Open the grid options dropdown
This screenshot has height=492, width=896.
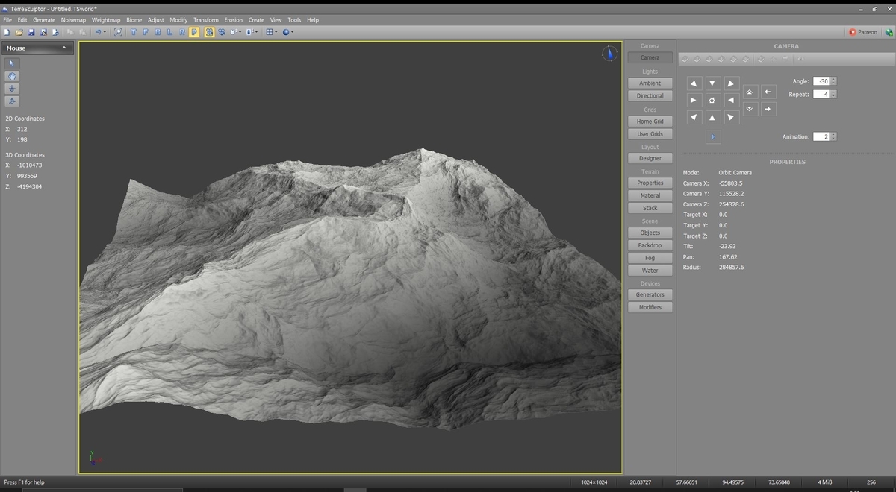point(276,32)
